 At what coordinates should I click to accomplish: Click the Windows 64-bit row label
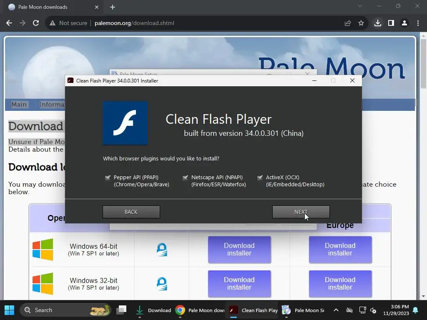click(93, 250)
